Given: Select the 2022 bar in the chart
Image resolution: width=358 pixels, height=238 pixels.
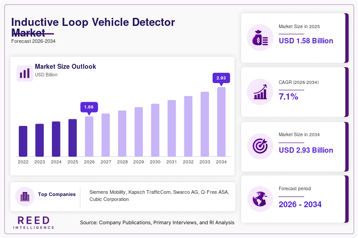Looking at the screenshot, I should [23, 141].
